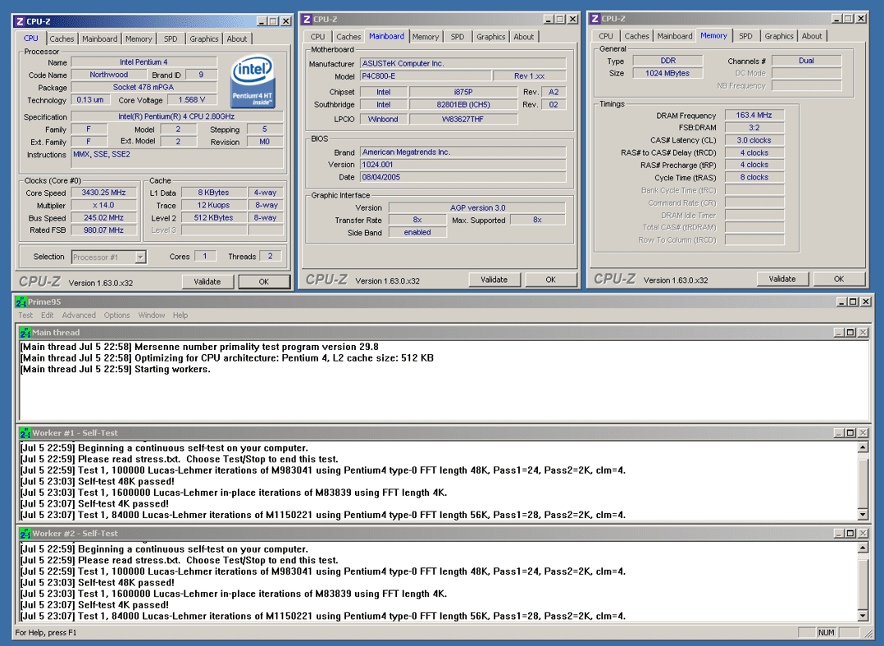Click the CAS# Latency 3.0 clocks value
This screenshot has height=646, width=884.
point(754,140)
